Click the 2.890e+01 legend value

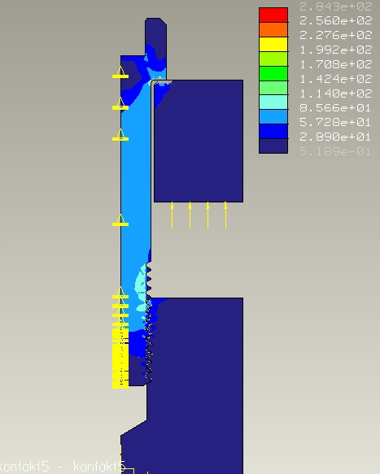pos(335,137)
